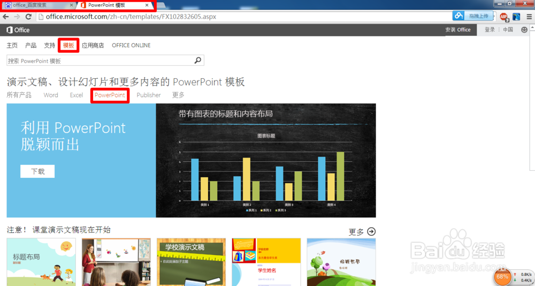This screenshot has height=286, width=535.
Task: Open the 标题布局 kids template thumbnail
Action: [x=41, y=262]
